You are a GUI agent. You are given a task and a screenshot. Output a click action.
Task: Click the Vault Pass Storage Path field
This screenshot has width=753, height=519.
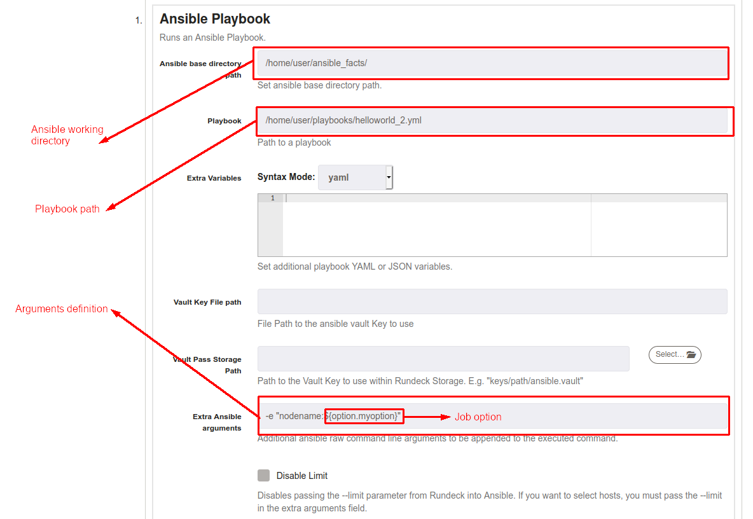click(443, 359)
